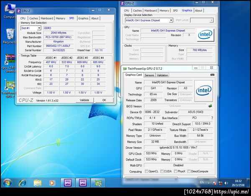Click the GPU-Z camera screenshot icon
This screenshot has height=196, width=251.
click(212, 75)
